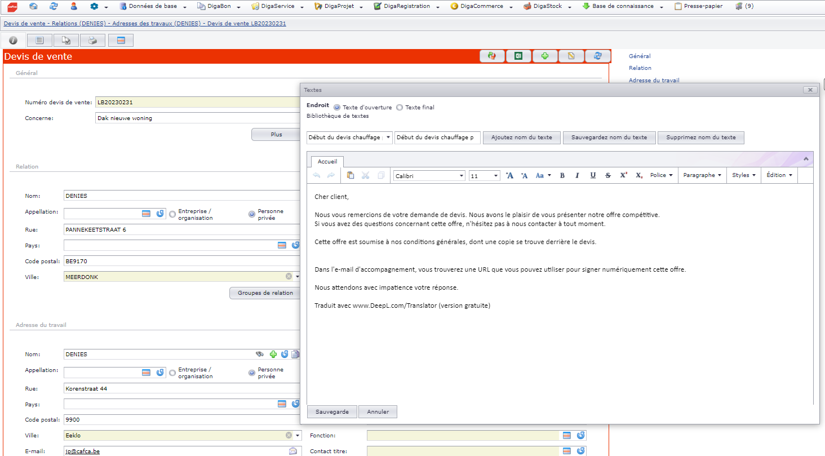Viewport: 825px width, 456px height.
Task: Click the red-green convert icon in header
Action: point(492,56)
